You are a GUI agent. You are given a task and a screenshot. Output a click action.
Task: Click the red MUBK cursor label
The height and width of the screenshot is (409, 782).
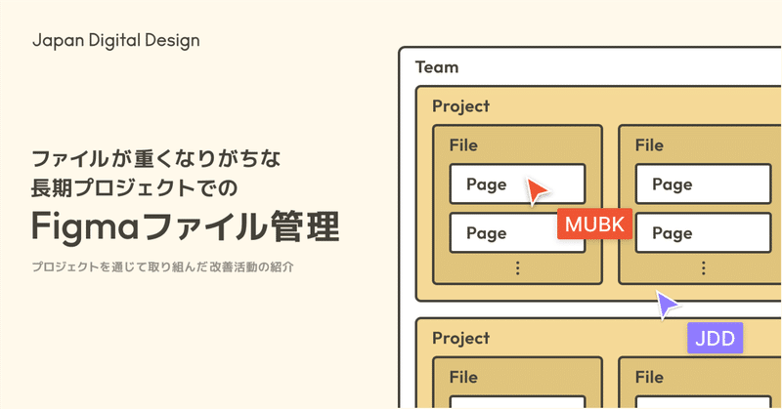(594, 224)
